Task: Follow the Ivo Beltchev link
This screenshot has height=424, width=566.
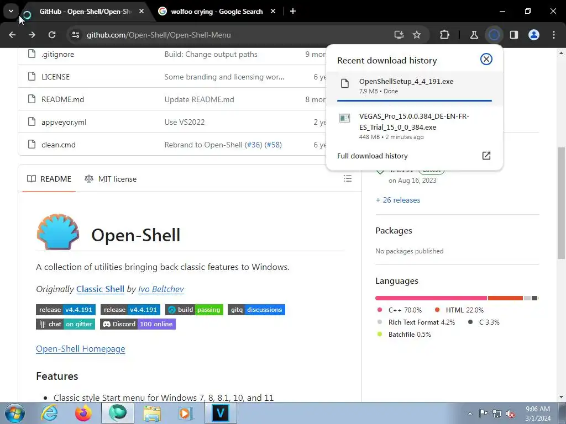Action: (161, 289)
